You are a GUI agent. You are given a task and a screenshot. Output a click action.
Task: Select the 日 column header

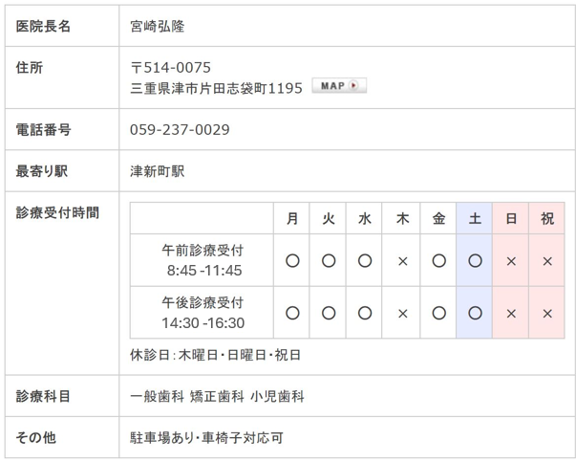tap(511, 218)
